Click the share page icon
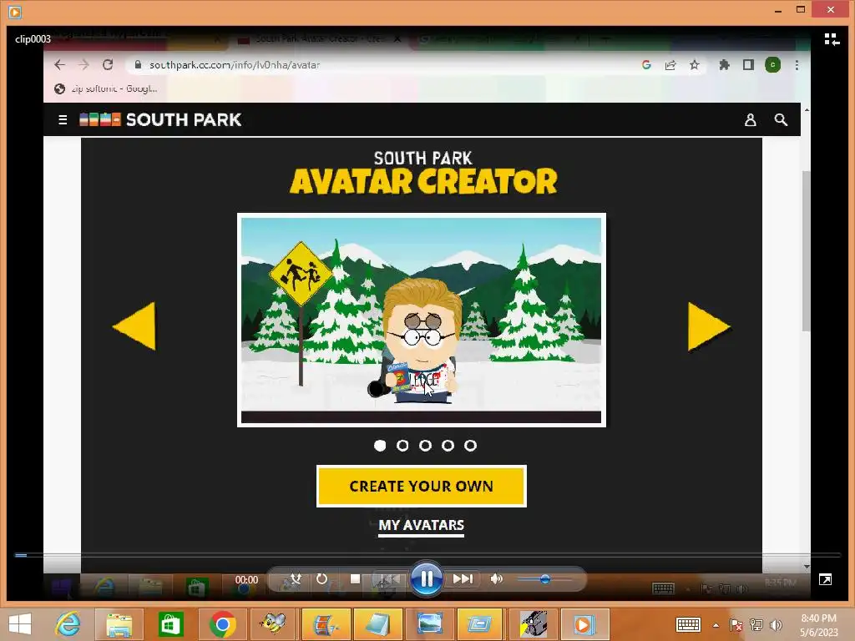The height and width of the screenshot is (641, 855). pyautogui.click(x=670, y=65)
